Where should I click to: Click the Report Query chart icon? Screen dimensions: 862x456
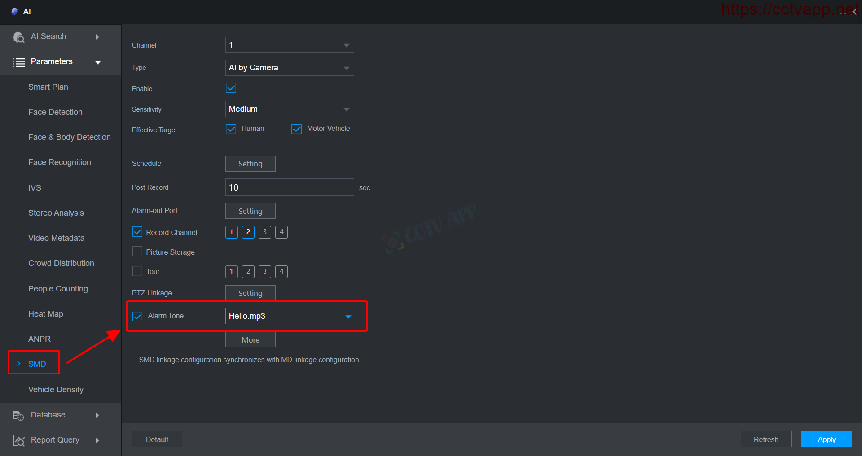coord(18,441)
